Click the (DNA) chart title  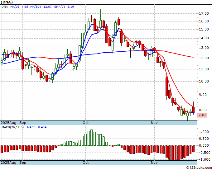click(7, 2)
